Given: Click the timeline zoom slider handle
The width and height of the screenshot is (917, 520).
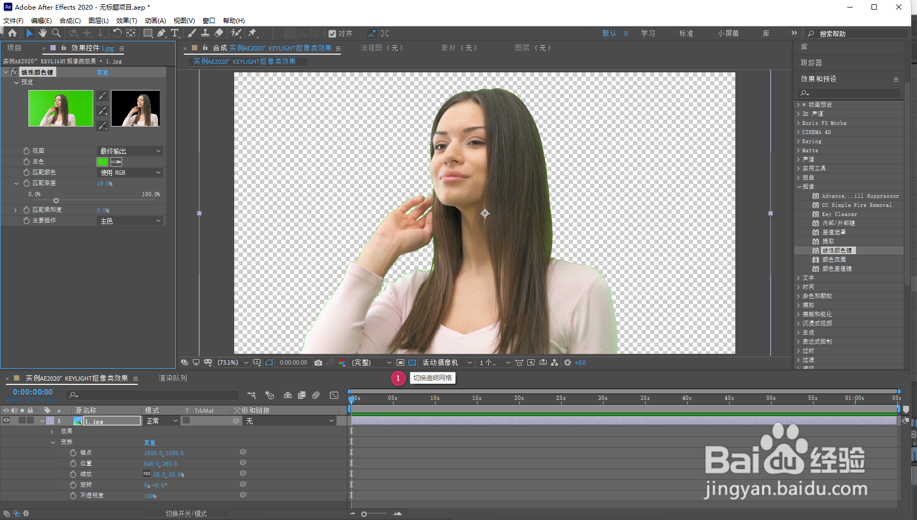Looking at the screenshot, I should (364, 514).
